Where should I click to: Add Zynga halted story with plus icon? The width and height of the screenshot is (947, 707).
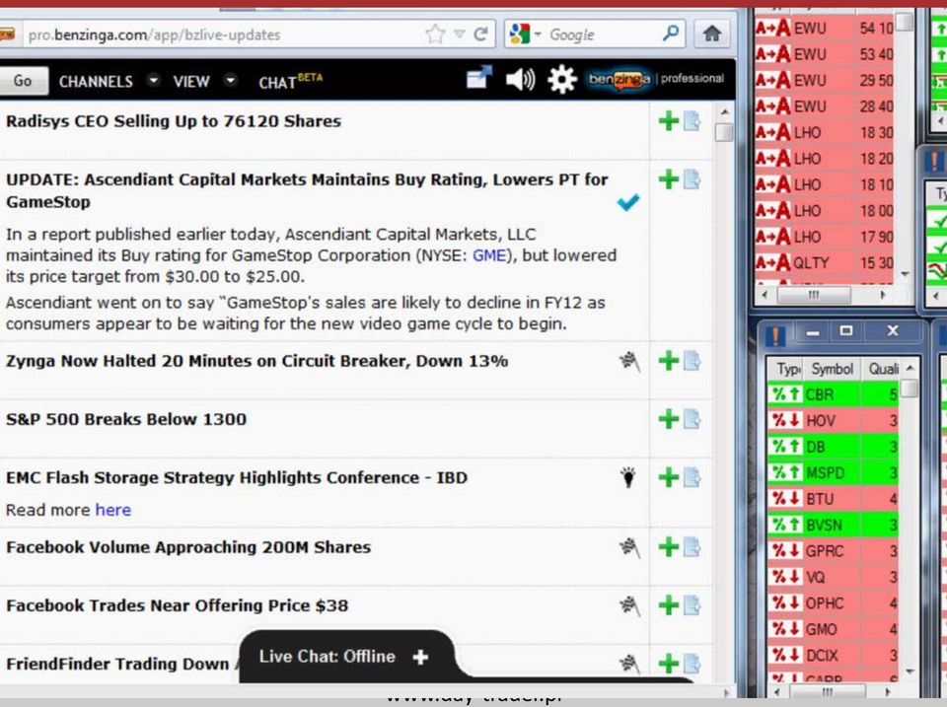[x=669, y=361]
